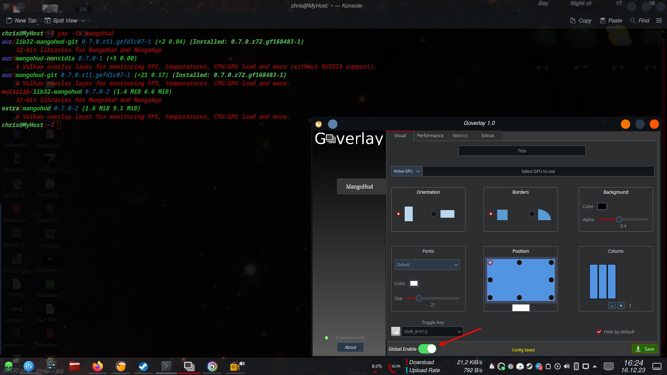Open Steam from the taskbar
Viewport: 667px width, 375px height.
click(143, 366)
